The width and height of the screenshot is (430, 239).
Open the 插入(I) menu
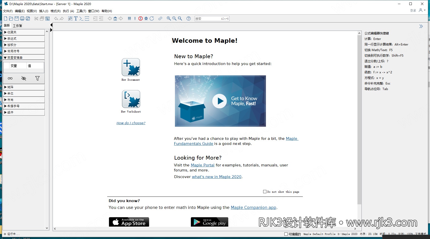pyautogui.click(x=44, y=11)
